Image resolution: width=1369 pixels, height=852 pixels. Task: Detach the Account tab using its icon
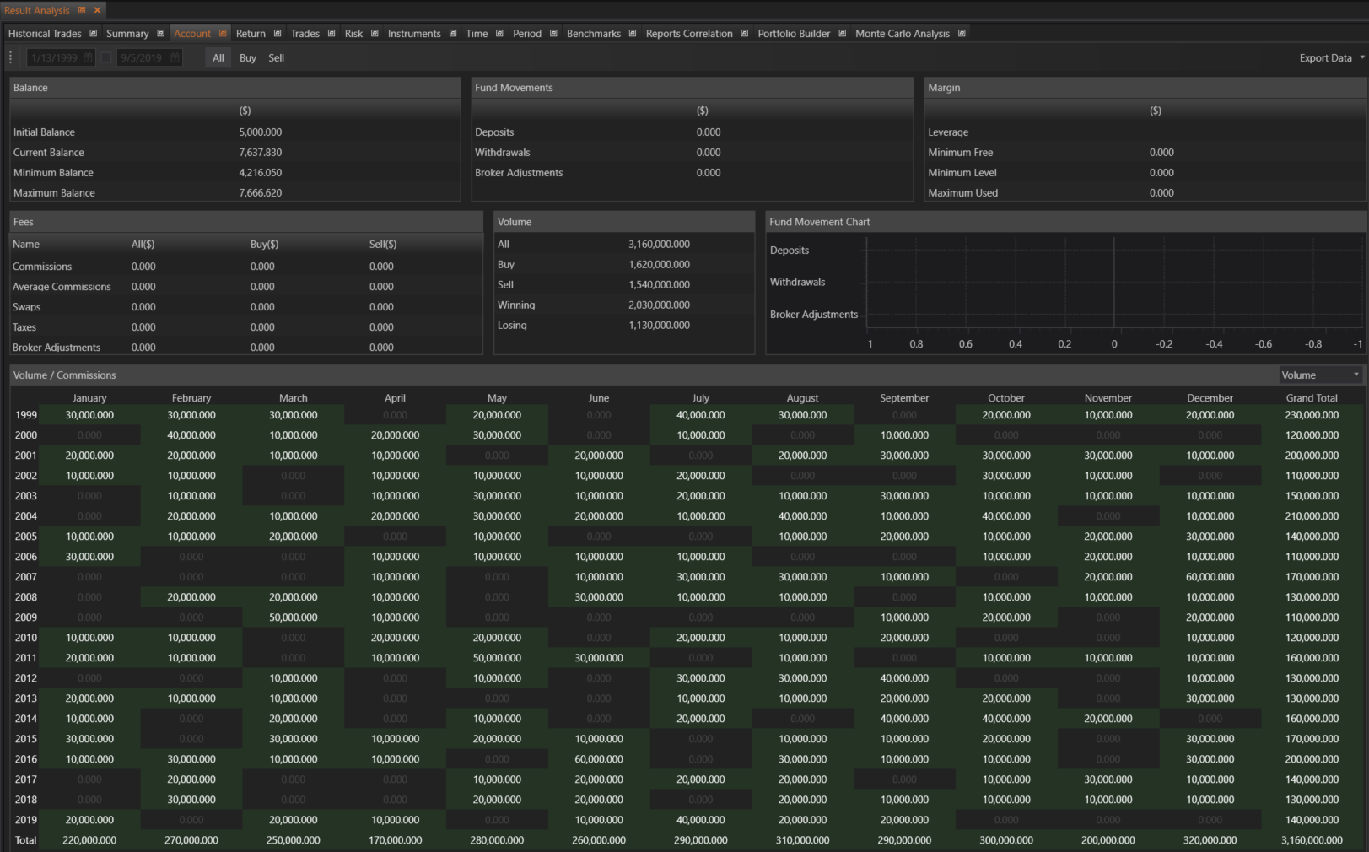pos(223,34)
